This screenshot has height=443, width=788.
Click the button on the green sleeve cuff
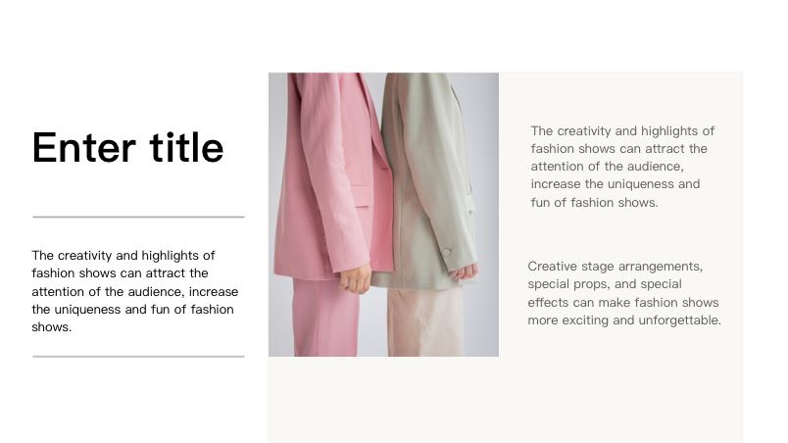click(x=446, y=252)
